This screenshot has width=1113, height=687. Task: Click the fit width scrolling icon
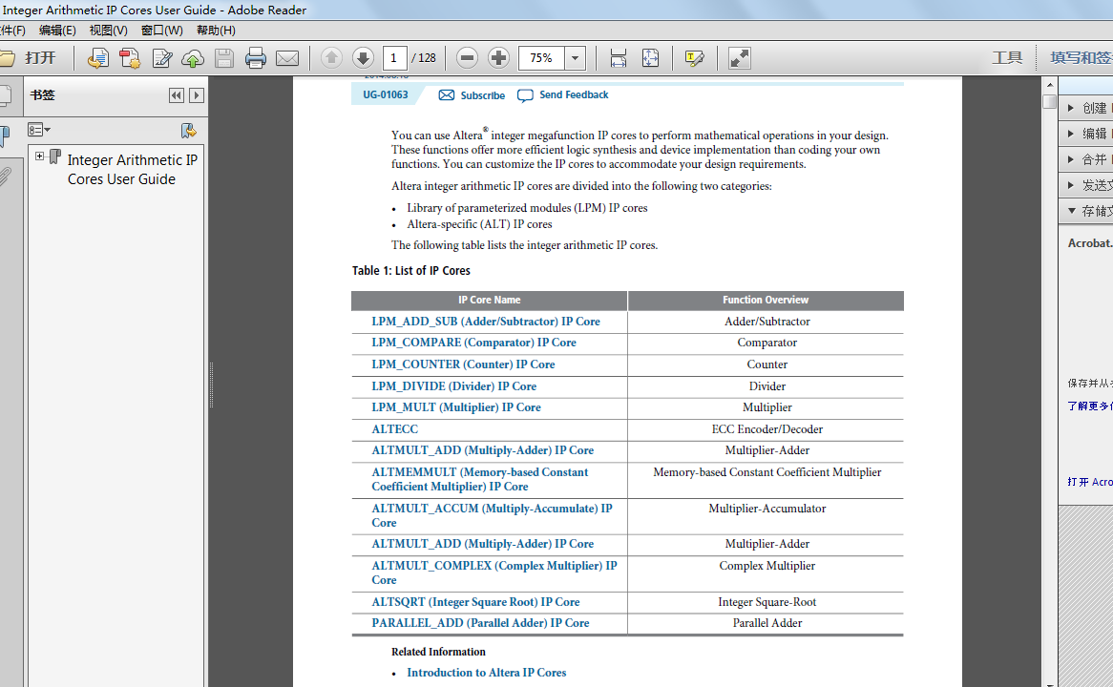[x=619, y=58]
